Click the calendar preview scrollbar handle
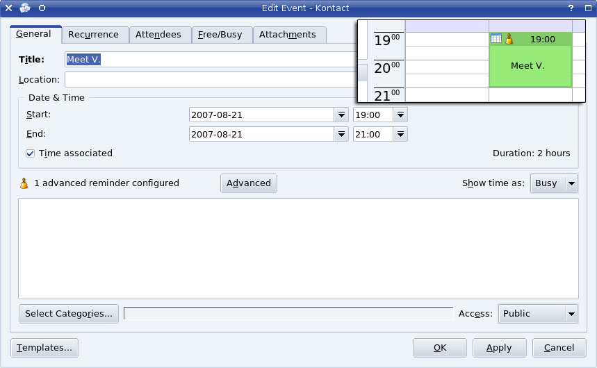 pyautogui.click(x=363, y=72)
